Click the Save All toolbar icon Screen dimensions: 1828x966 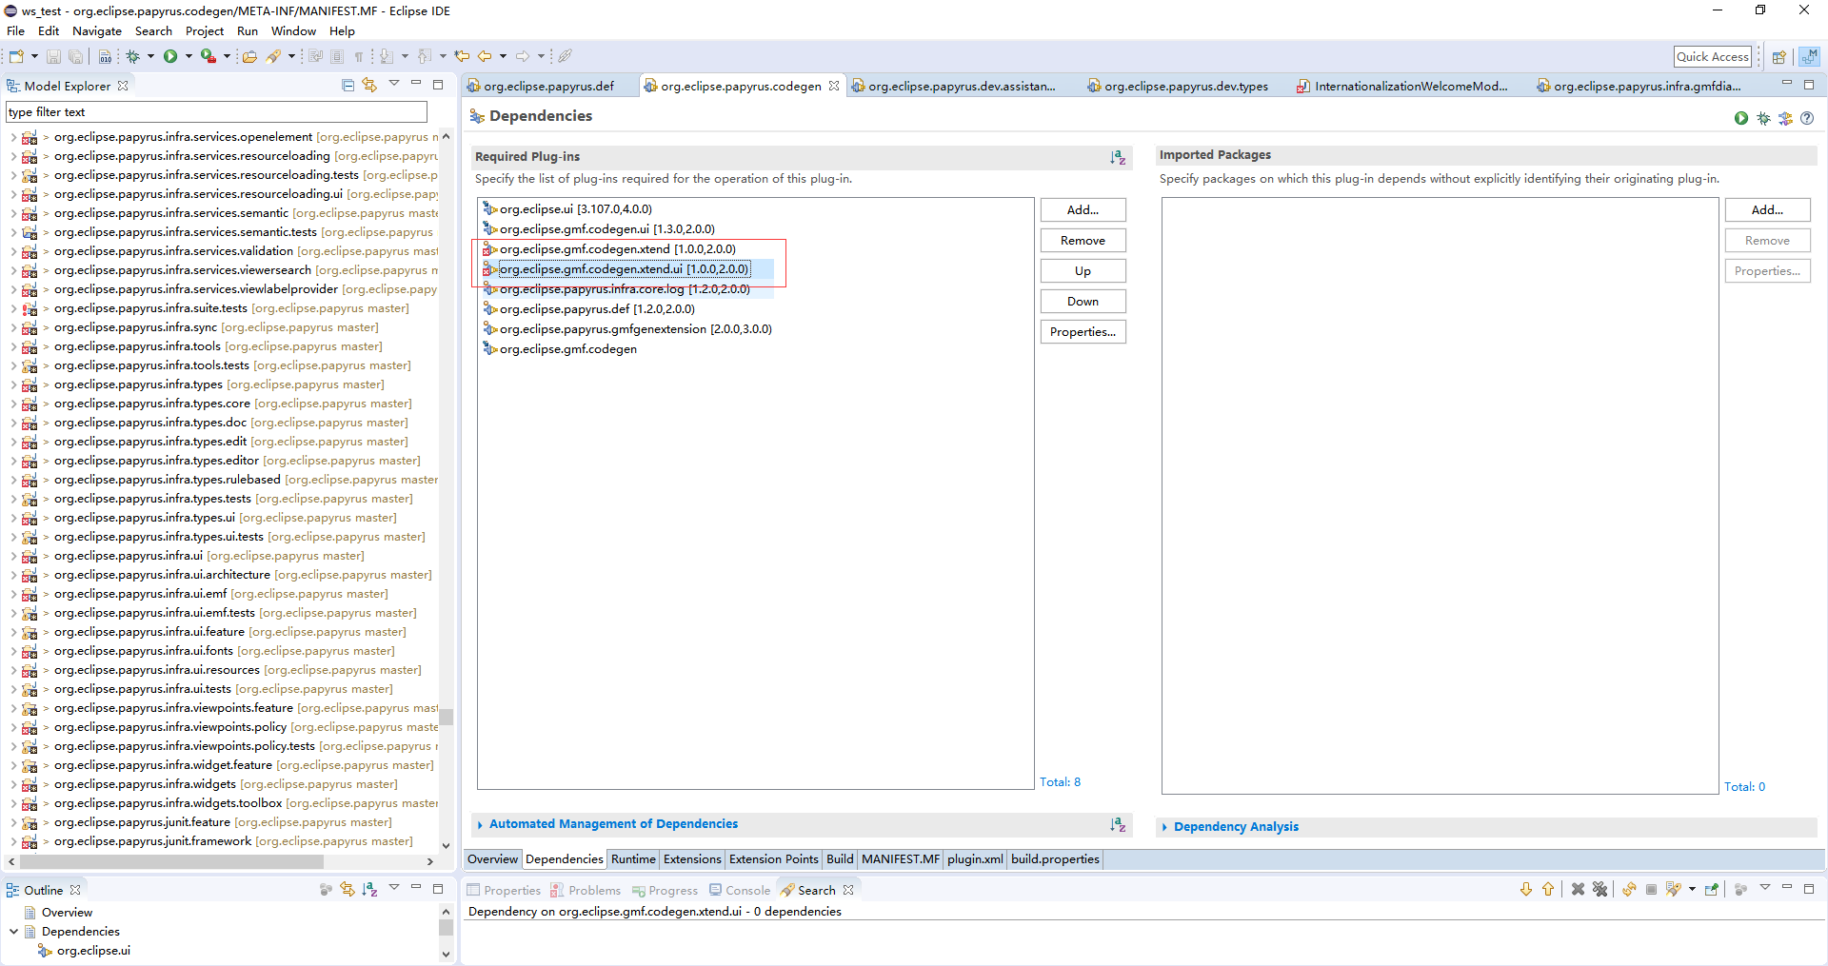(75, 56)
